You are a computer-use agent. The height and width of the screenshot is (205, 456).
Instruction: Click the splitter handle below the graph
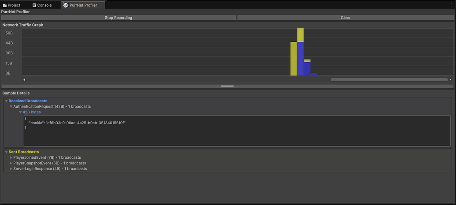pos(227,86)
